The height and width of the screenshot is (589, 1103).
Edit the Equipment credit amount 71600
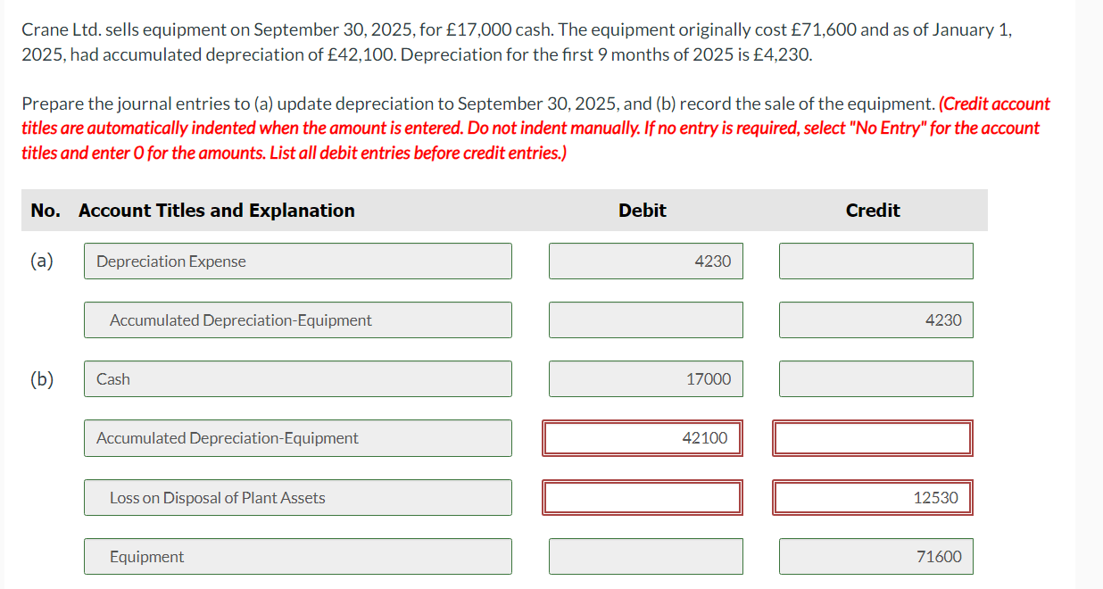tap(876, 557)
